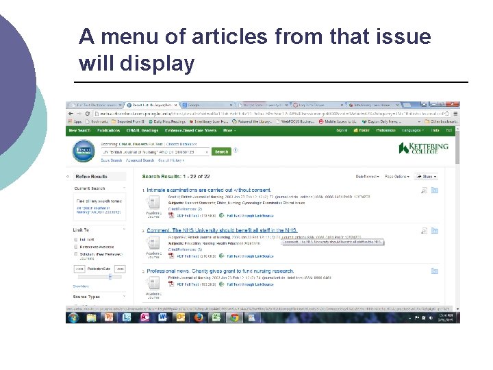
Task: Open the search help question mark icon
Action: tap(236, 150)
